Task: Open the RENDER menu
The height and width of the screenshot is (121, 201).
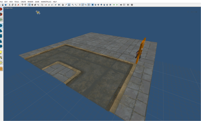Action: pyautogui.click(x=30, y=2)
